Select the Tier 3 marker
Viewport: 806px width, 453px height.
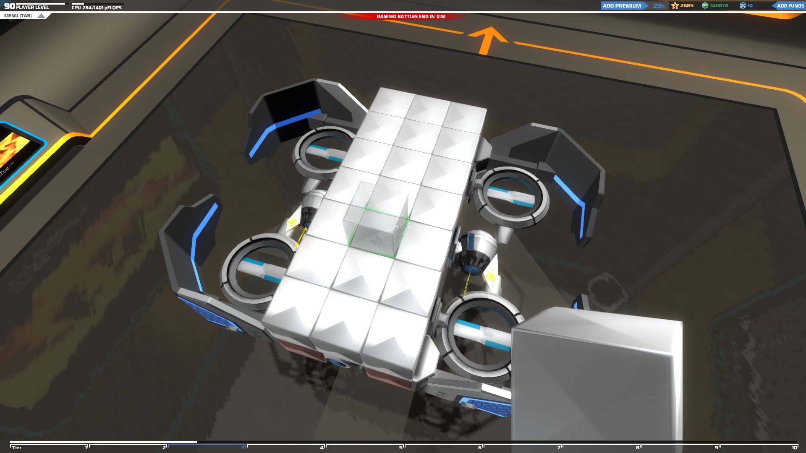tap(243, 448)
